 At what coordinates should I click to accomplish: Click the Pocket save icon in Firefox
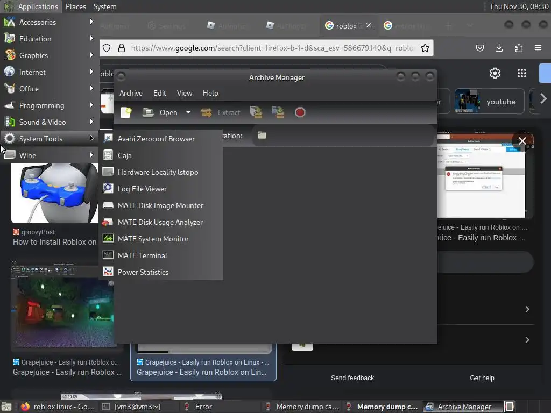[x=479, y=48]
